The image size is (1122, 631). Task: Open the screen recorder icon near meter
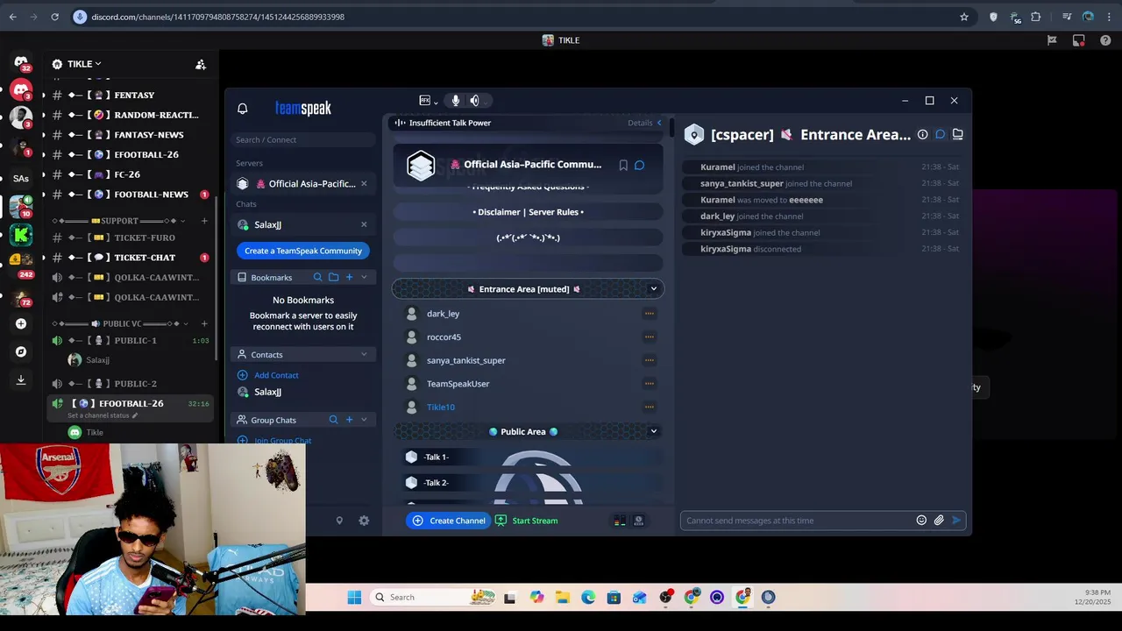[x=638, y=521]
